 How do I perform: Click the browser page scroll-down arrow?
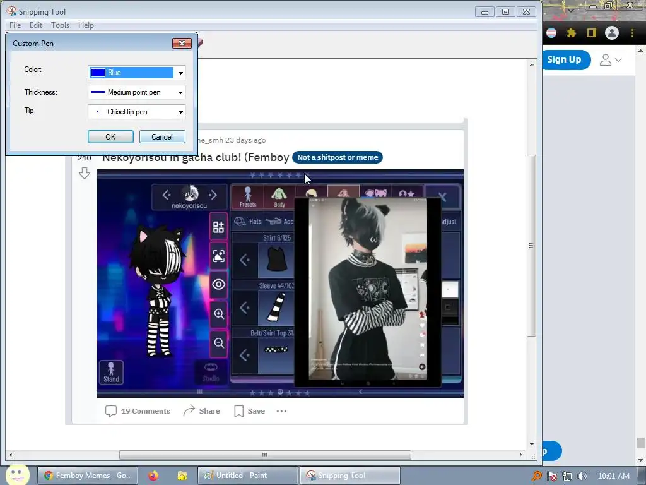[x=640, y=460]
